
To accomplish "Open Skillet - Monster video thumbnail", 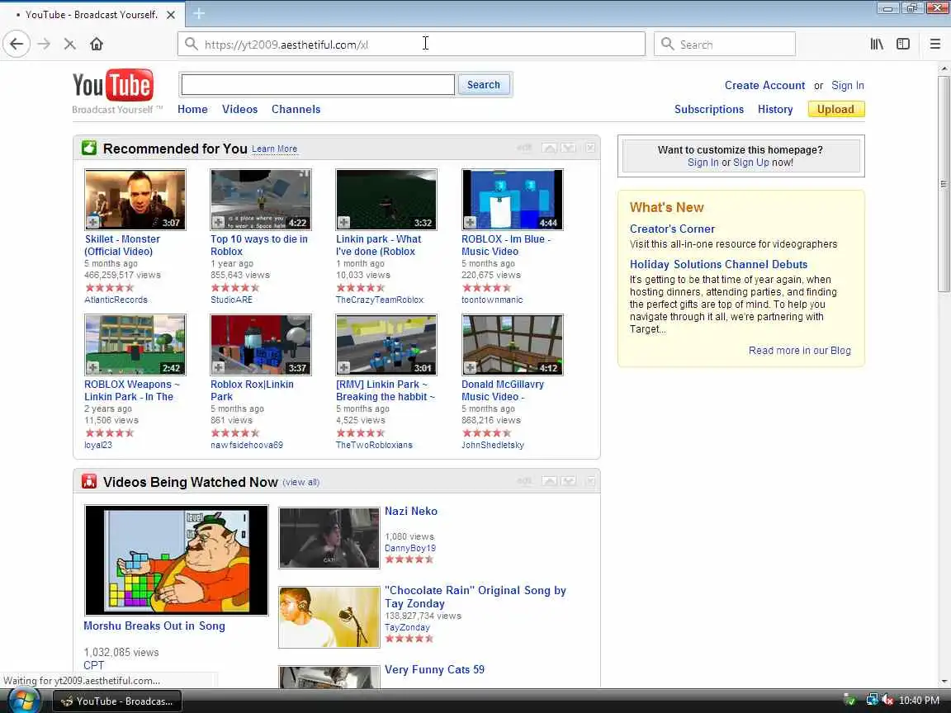I will (135, 199).
